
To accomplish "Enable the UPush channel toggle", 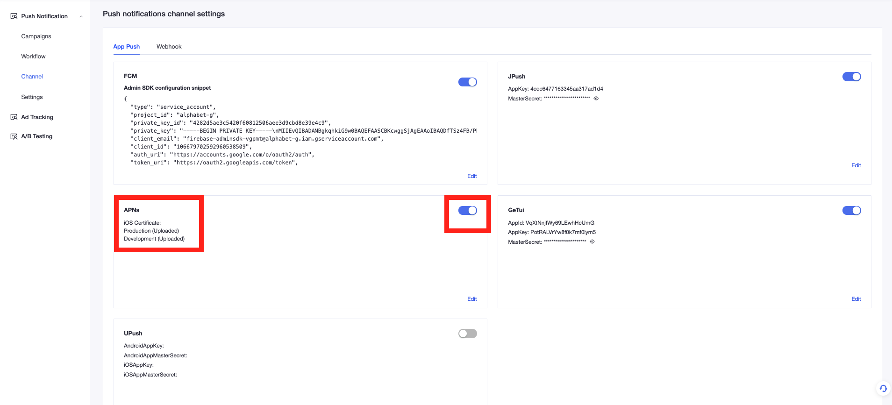I will click(x=468, y=334).
